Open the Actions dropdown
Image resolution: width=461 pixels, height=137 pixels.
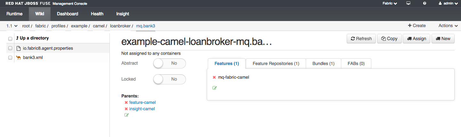pyautogui.click(x=448, y=26)
